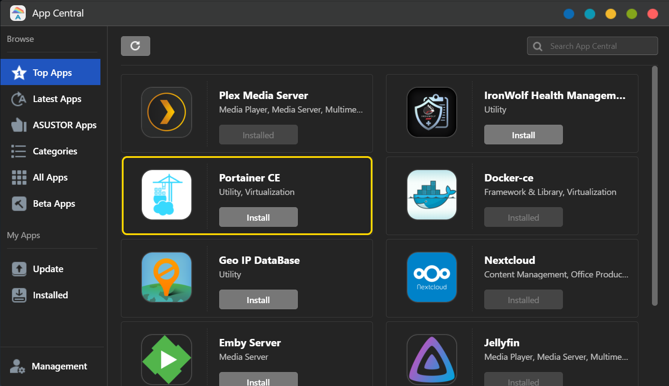Open ASUSTOR Apps section
The width and height of the screenshot is (669, 386).
(51, 125)
